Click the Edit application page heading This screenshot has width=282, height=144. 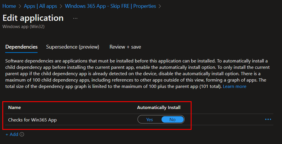click(33, 18)
